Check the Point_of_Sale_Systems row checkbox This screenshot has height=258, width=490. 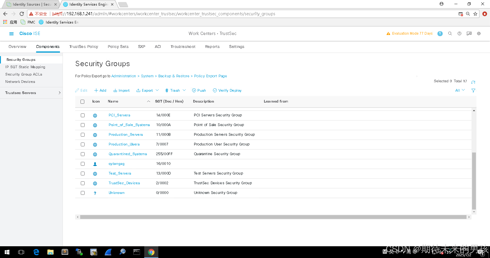(x=83, y=125)
